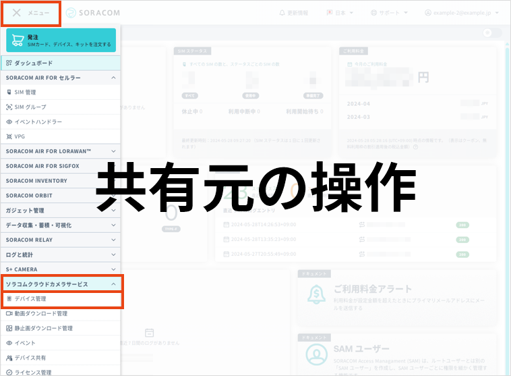Image resolution: width=511 pixels, height=376 pixels.
Task: Toggle the switch at top right
Action: [492, 33]
